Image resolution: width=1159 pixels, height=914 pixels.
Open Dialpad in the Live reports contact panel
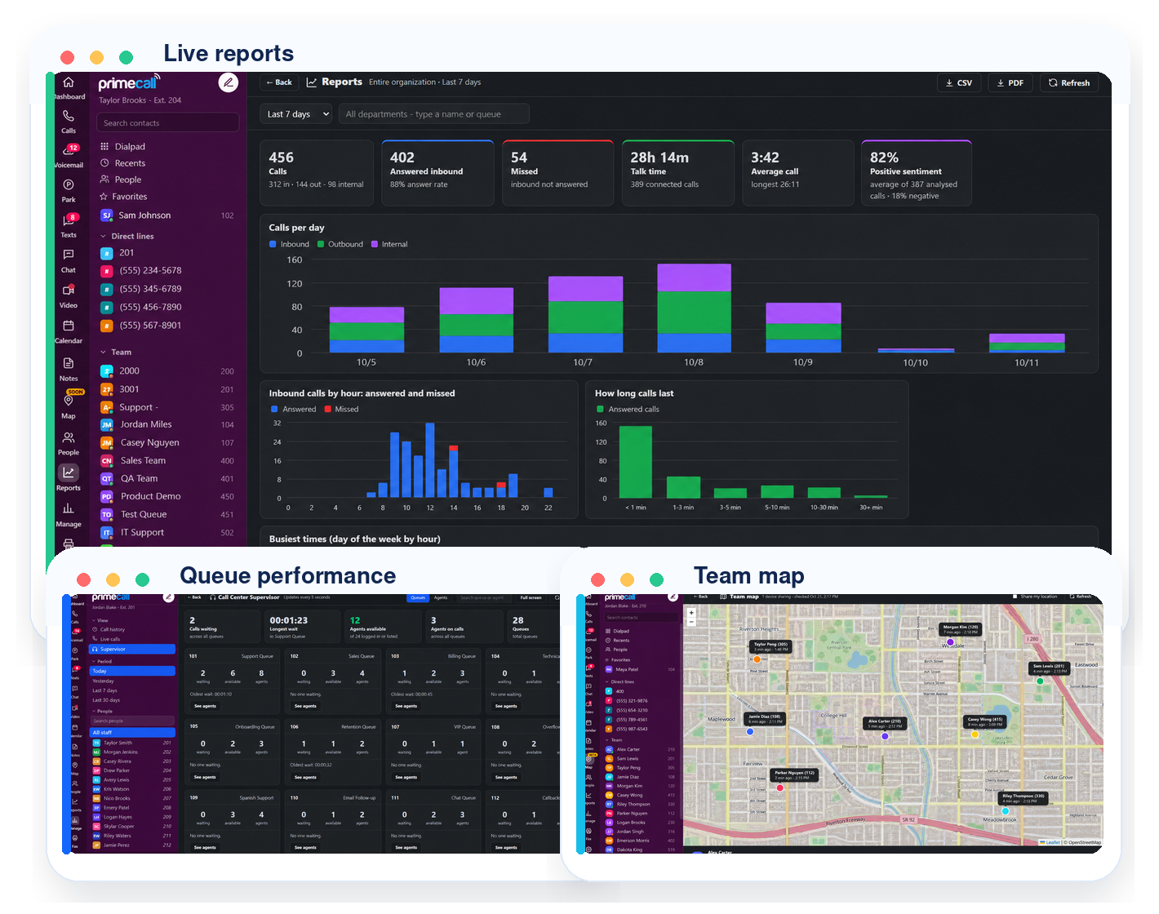tap(122, 147)
